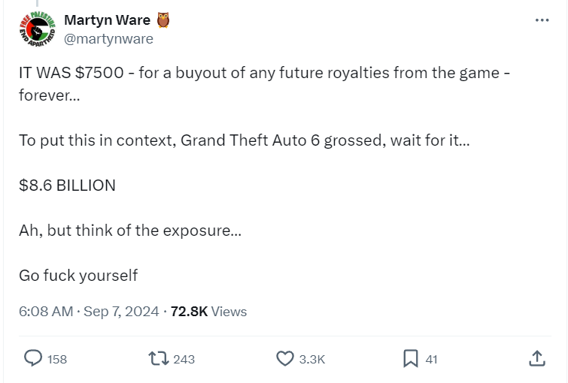
Task: Click the "think of the exposure" line
Action: [x=130, y=231]
